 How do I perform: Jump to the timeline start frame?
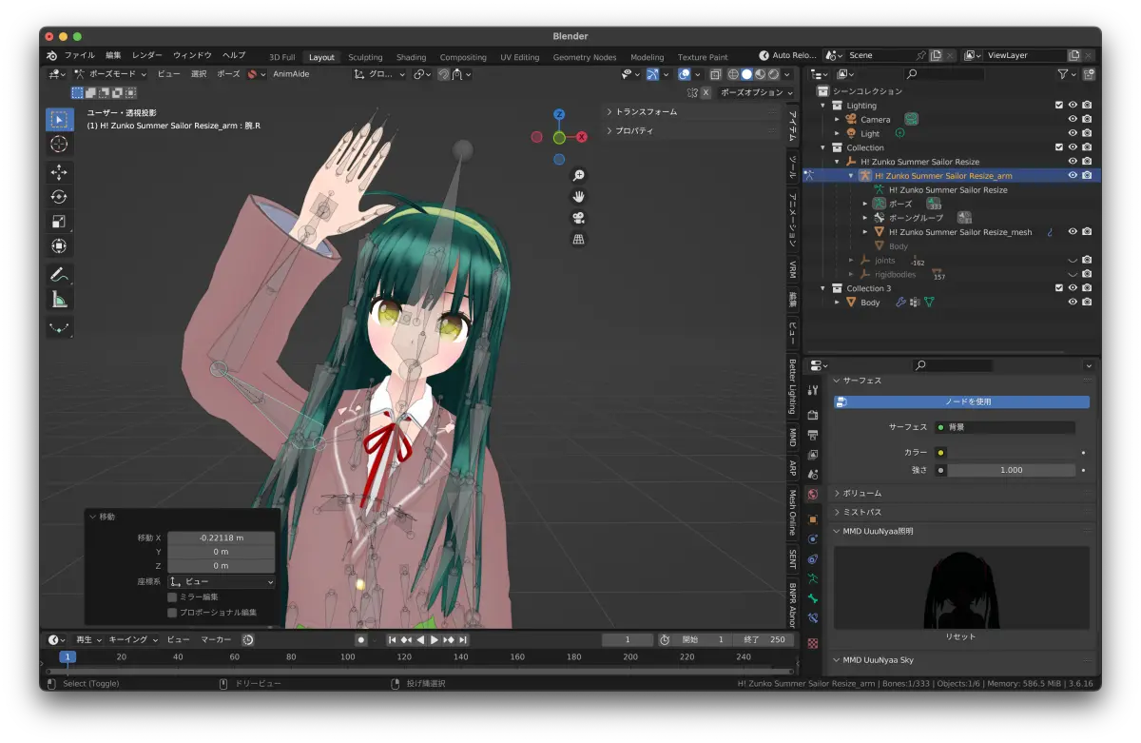click(392, 640)
